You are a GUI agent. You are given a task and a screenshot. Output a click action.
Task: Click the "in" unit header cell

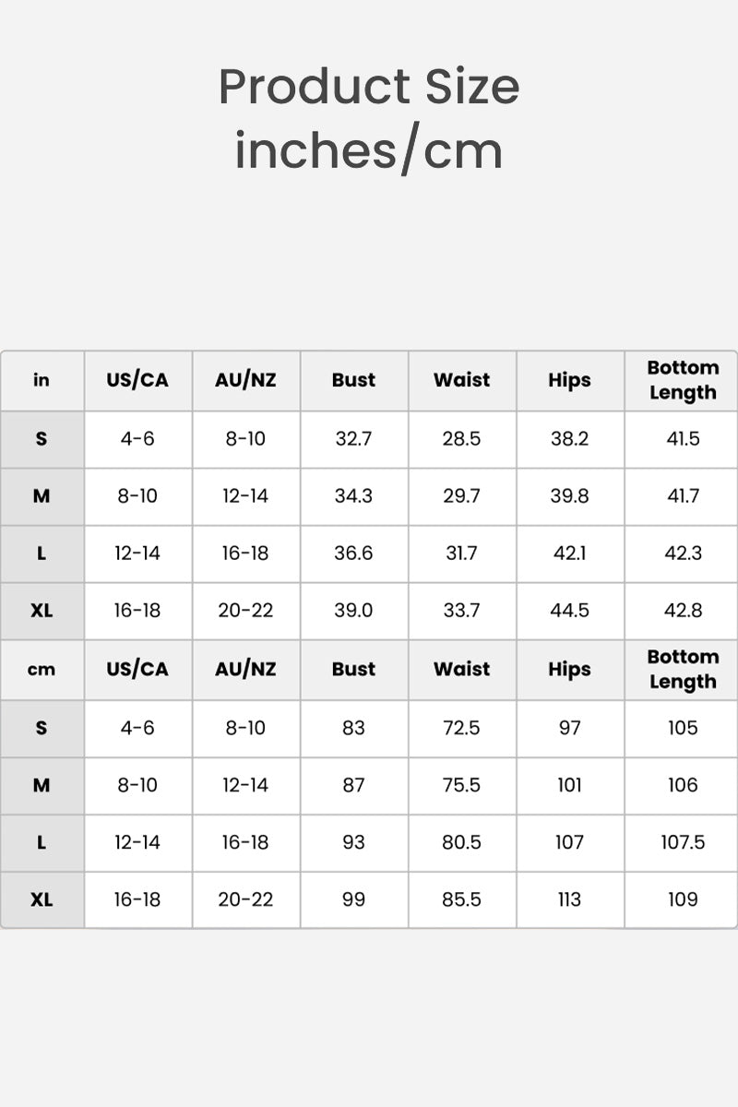[x=42, y=380]
